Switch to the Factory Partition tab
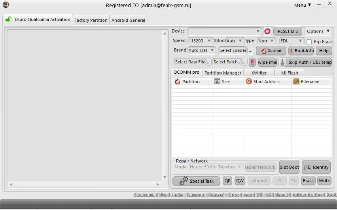Image resolution: width=337 pixels, height=210 pixels. [91, 20]
